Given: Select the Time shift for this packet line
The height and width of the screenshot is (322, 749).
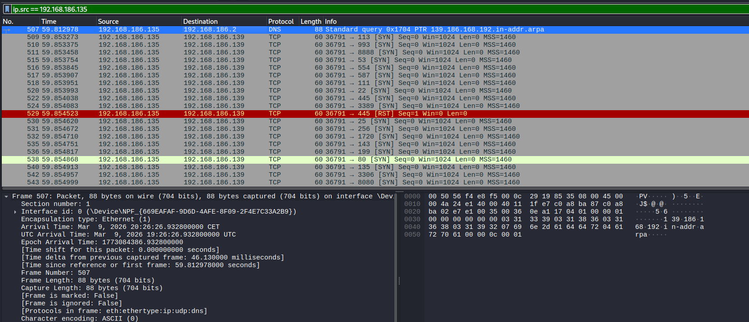Looking at the screenshot, I should tap(120, 250).
